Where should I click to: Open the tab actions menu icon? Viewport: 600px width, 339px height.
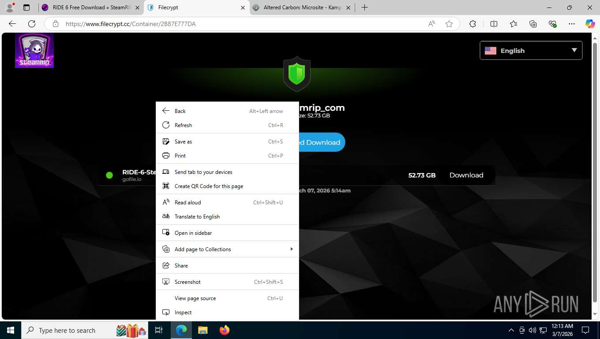pyautogui.click(x=26, y=8)
